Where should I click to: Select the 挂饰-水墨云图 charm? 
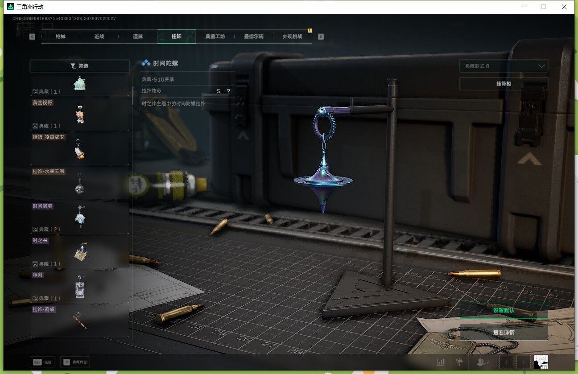(79, 183)
